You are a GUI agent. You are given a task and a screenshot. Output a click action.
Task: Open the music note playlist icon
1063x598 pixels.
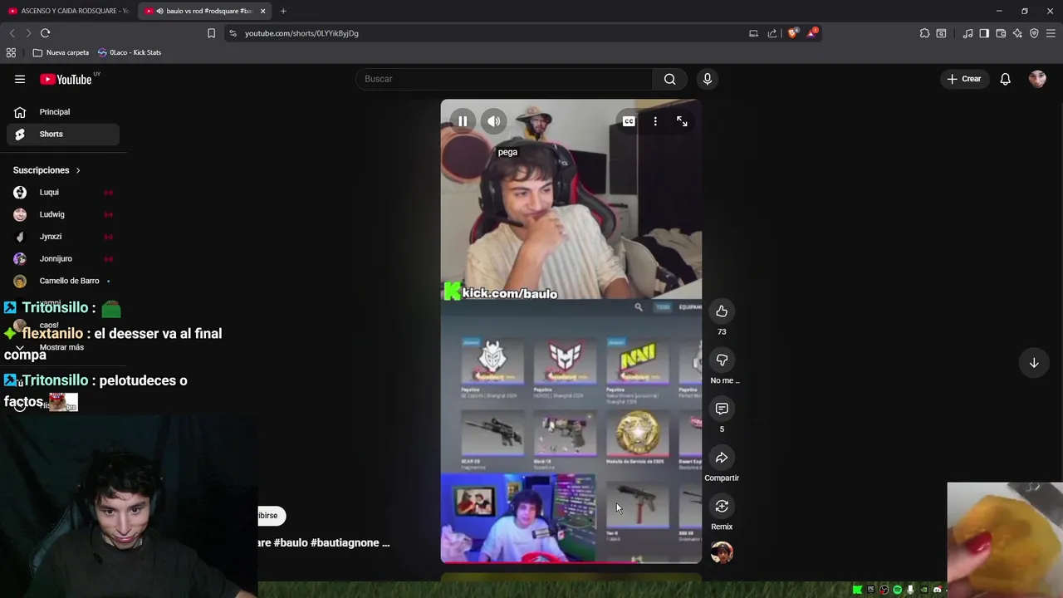pyautogui.click(x=967, y=33)
